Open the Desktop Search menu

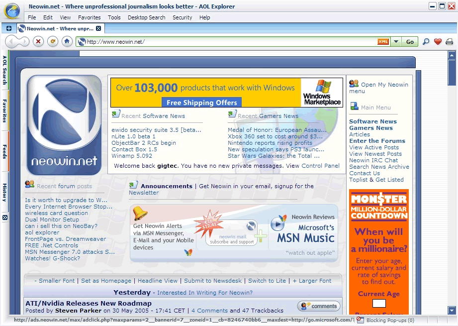(146, 17)
